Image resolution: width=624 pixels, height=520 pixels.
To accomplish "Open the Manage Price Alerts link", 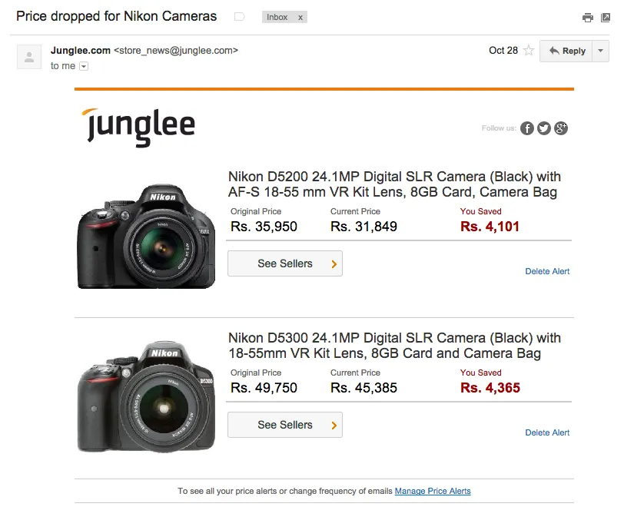I will (433, 491).
